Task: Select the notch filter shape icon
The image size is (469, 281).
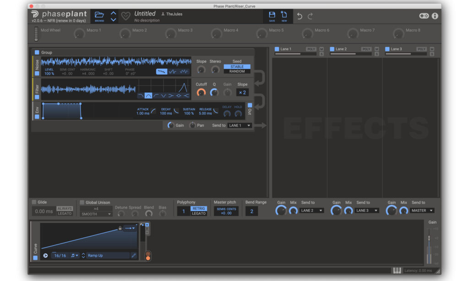Action: coord(164,96)
